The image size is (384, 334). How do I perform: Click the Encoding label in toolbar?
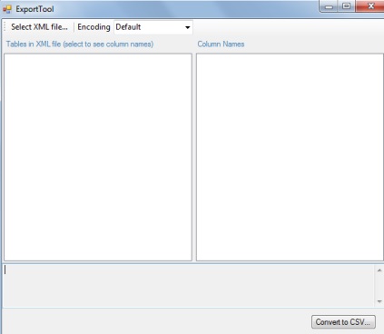pyautogui.click(x=94, y=27)
